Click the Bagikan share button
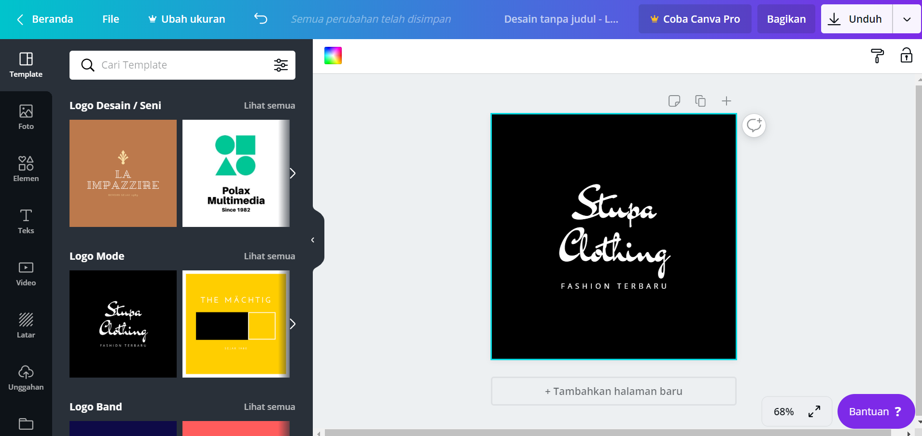 (786, 19)
